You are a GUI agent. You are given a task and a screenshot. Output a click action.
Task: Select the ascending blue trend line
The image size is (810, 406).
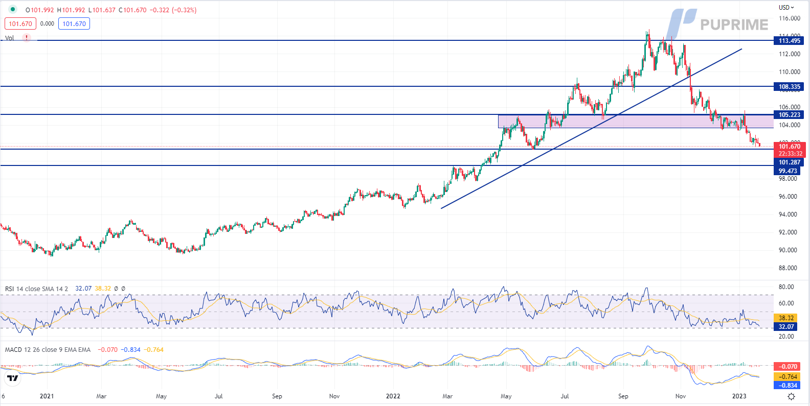point(591,129)
